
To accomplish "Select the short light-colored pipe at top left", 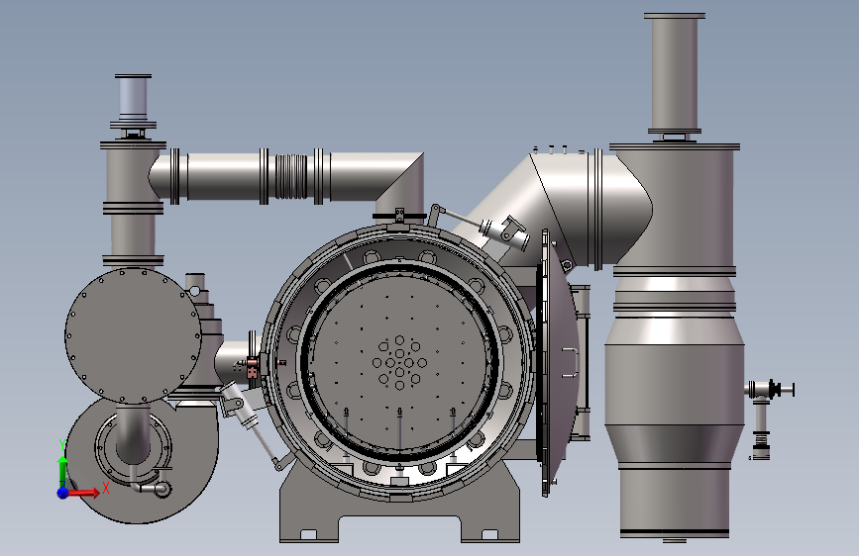I will coord(133,98).
